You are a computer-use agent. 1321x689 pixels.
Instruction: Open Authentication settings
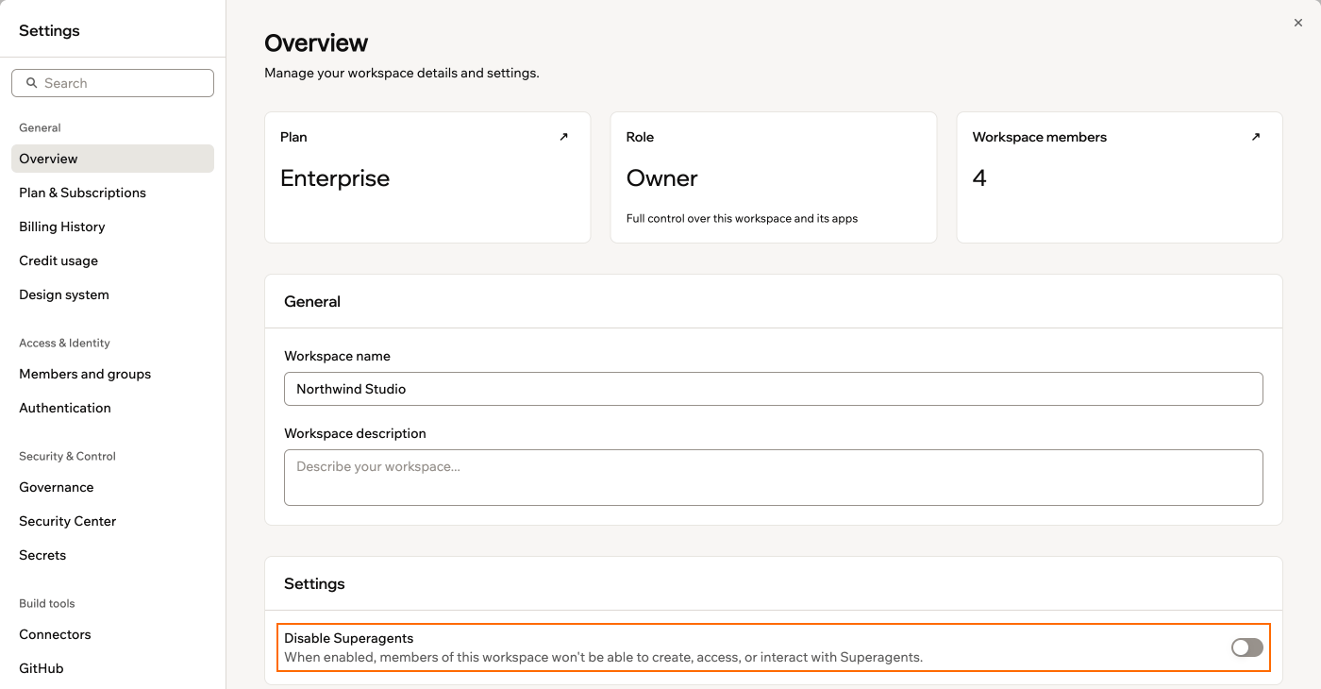pyautogui.click(x=112, y=408)
